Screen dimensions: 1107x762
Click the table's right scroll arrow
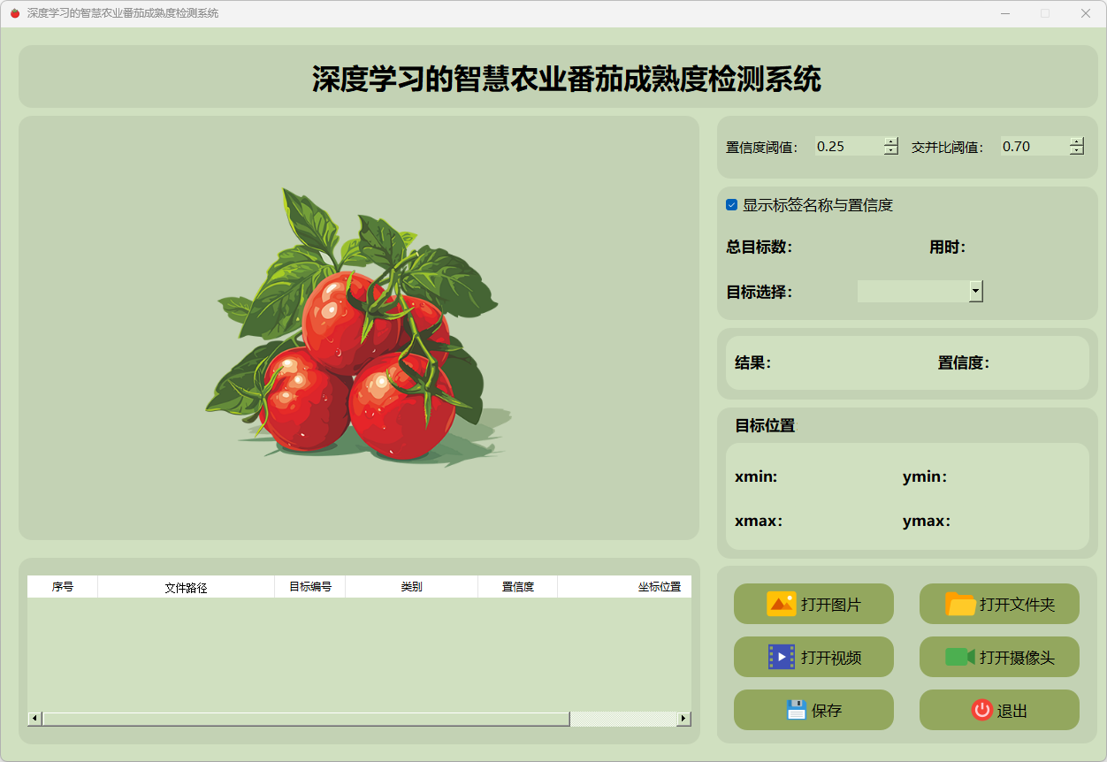click(x=683, y=719)
